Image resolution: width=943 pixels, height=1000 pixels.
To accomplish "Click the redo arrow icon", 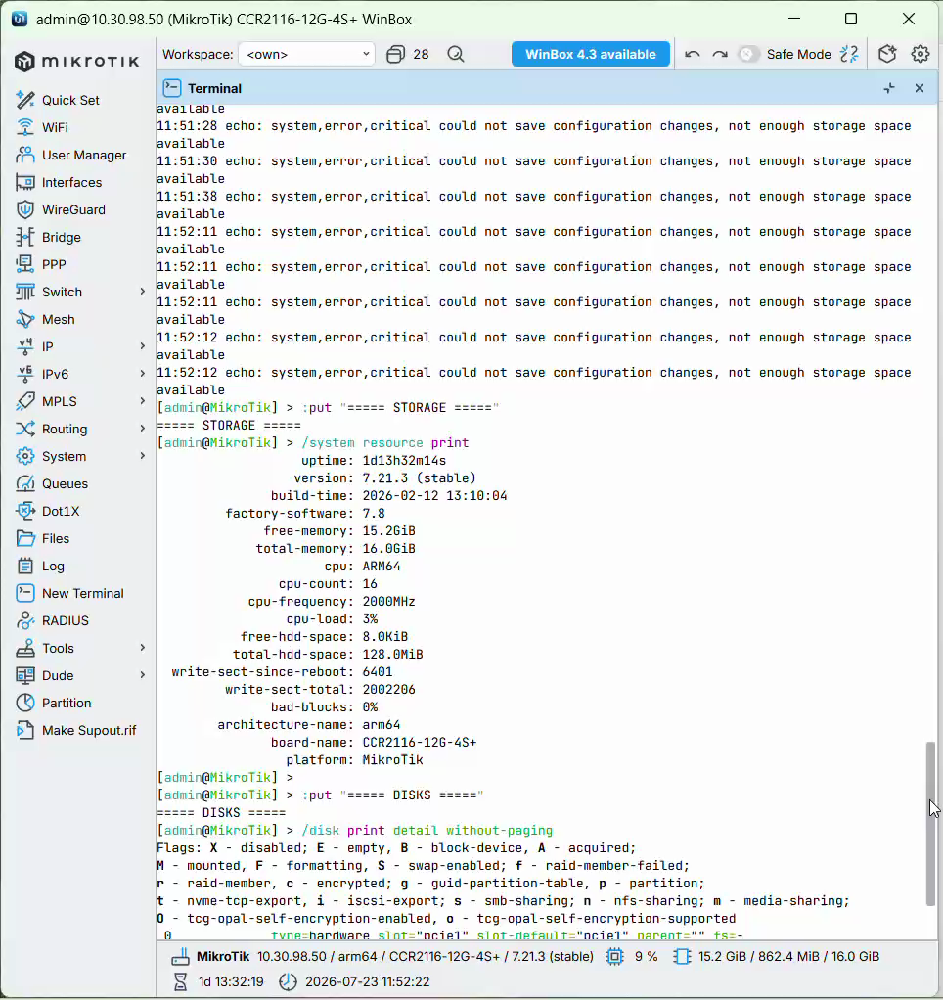I will (720, 54).
